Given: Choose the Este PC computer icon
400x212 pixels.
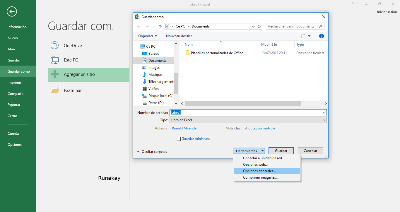Looking at the screenshot, I should tap(55, 60).
